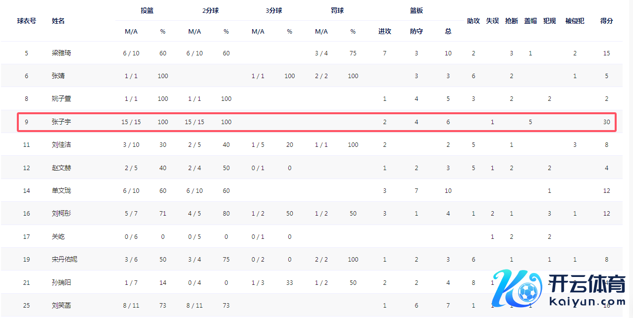Click the 进攻 rebounds sub-header
This screenshot has height=318, width=633.
pos(385,31)
